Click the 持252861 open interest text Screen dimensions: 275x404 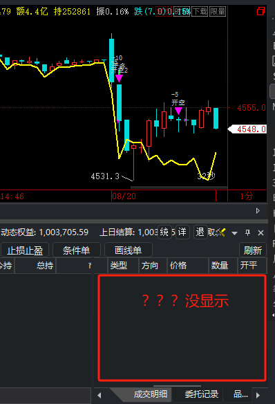point(72,12)
